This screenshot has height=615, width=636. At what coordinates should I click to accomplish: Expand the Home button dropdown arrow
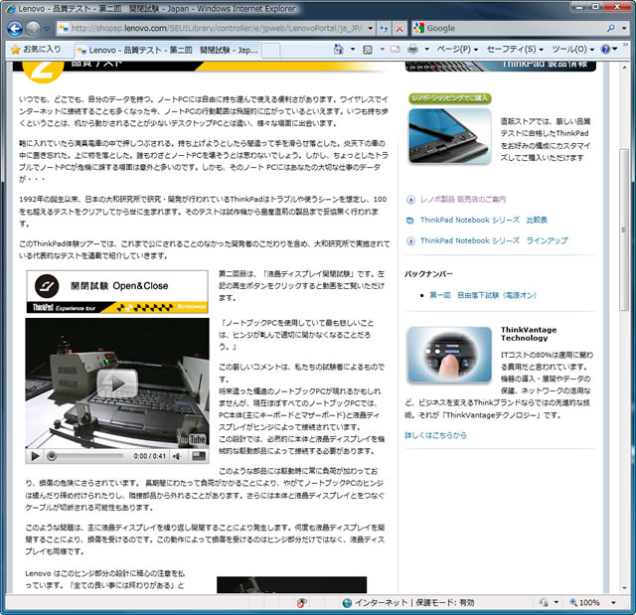pos(353,50)
